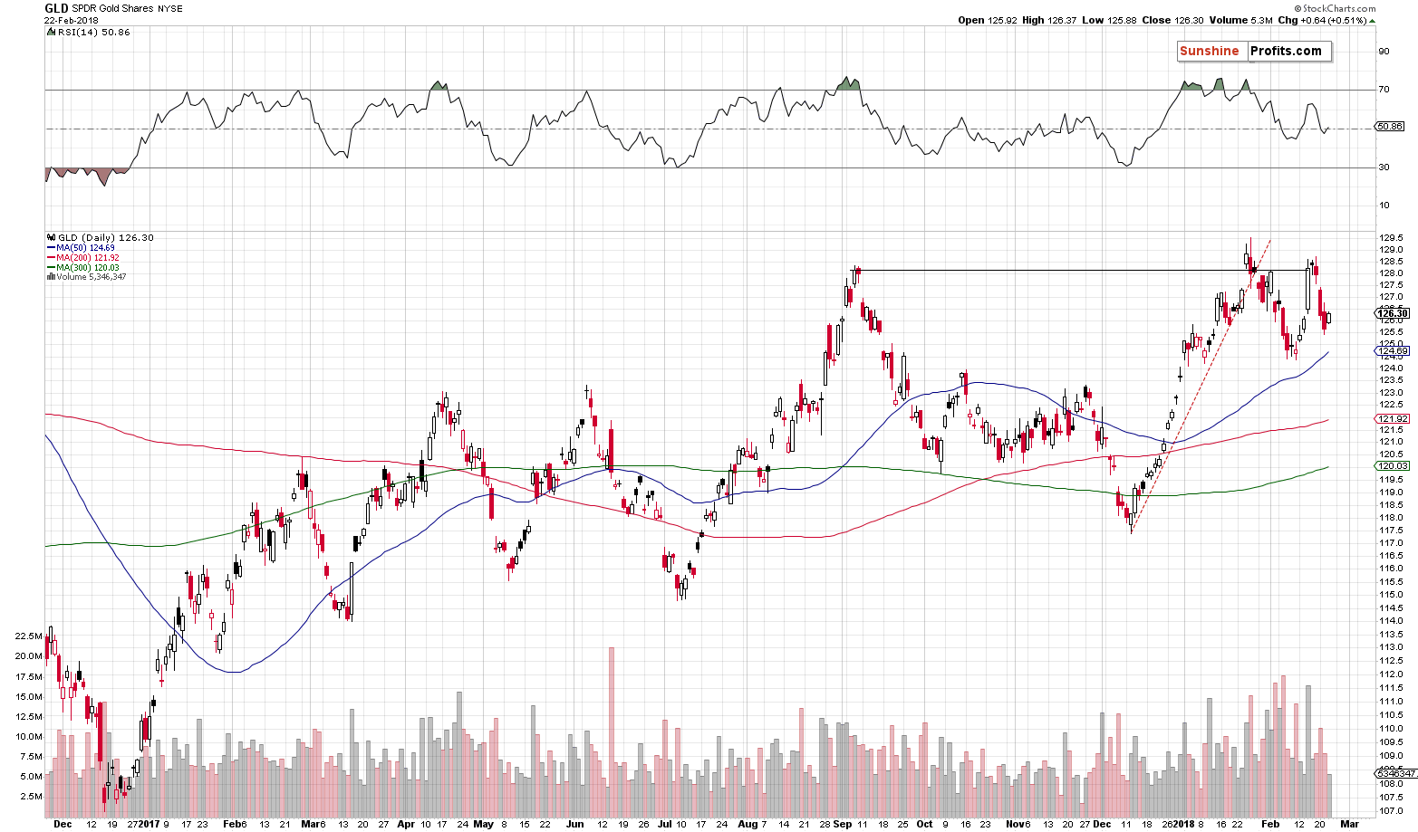Click the Open 125.92 value
This screenshot has height=832, width=1418.
[x=986, y=20]
